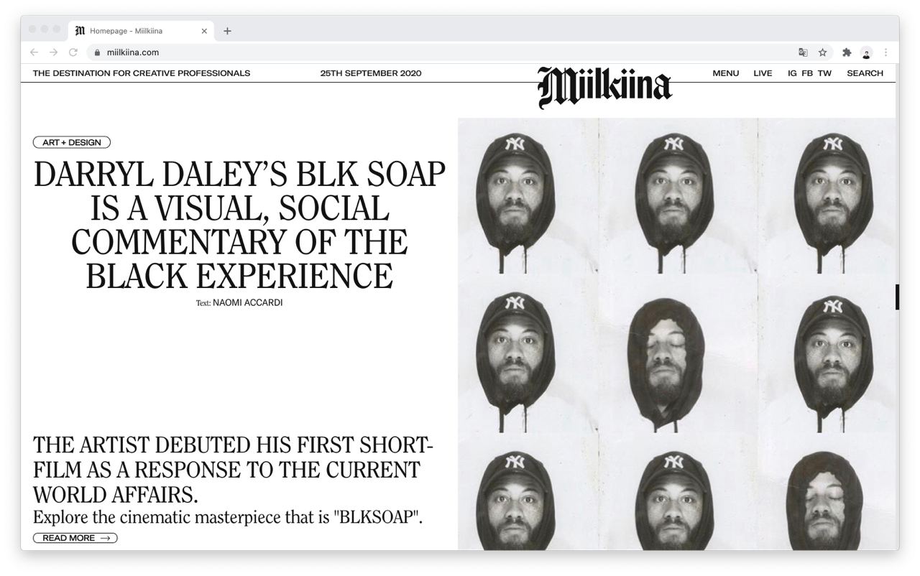Click the translate page icon
This screenshot has height=576, width=920.
[803, 52]
